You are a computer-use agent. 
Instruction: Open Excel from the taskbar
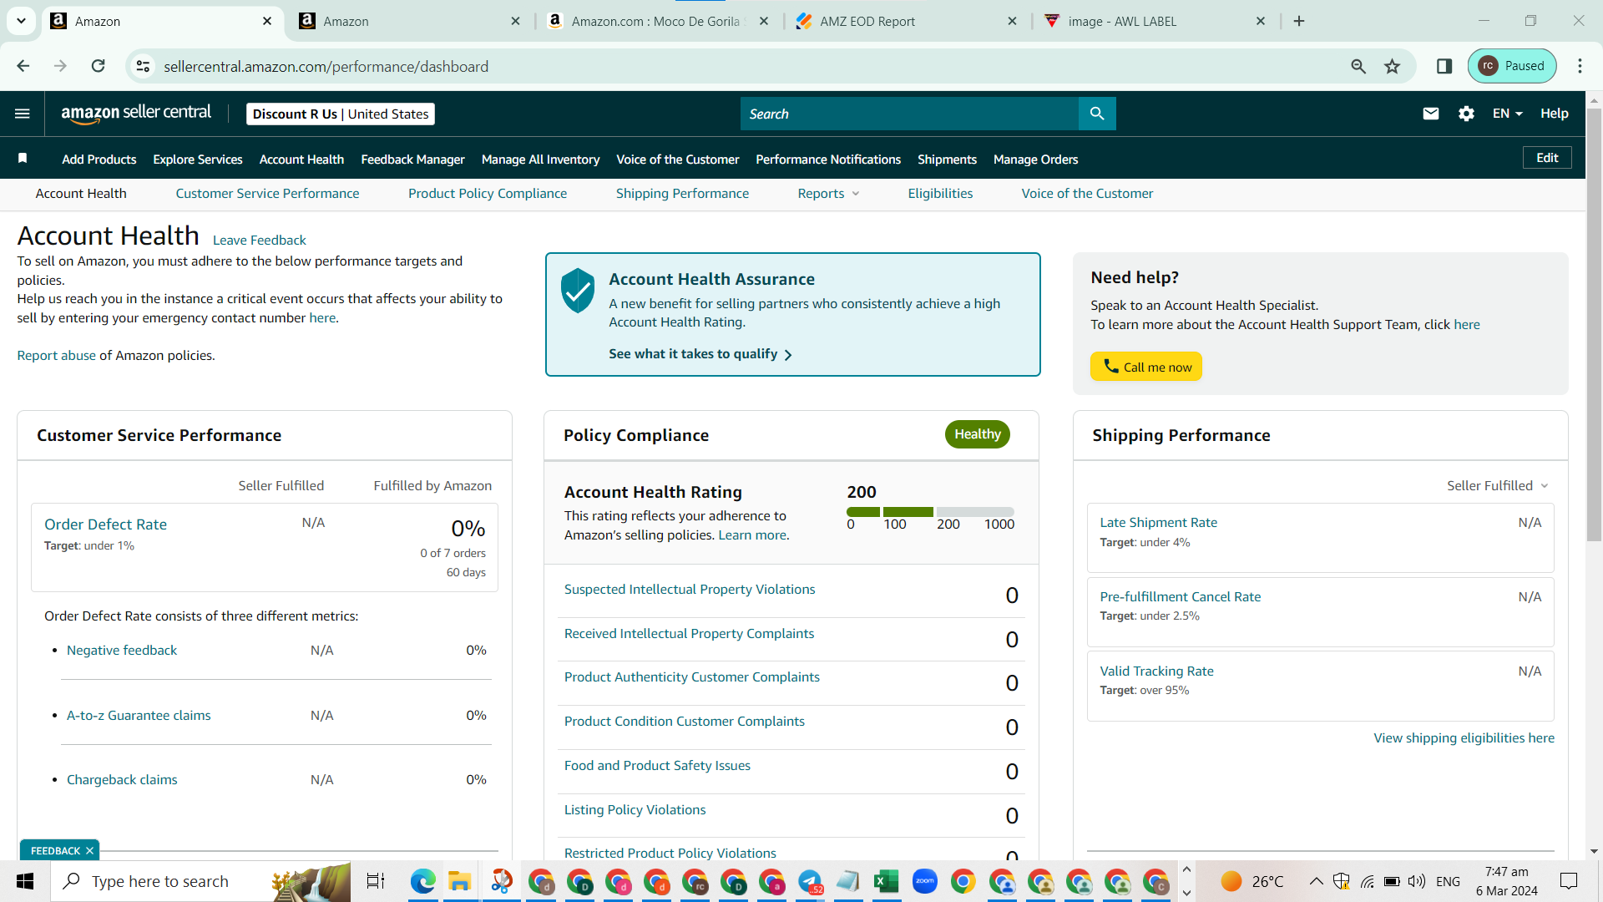tap(886, 881)
